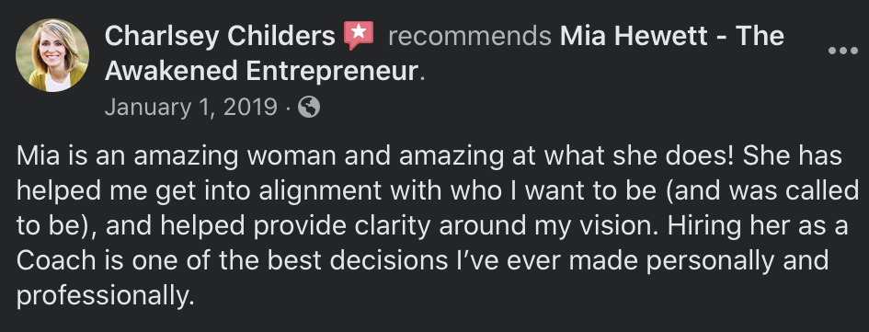Image resolution: width=869 pixels, height=332 pixels.
Task: Click the line starting to be), and helped
Action: 432,226
